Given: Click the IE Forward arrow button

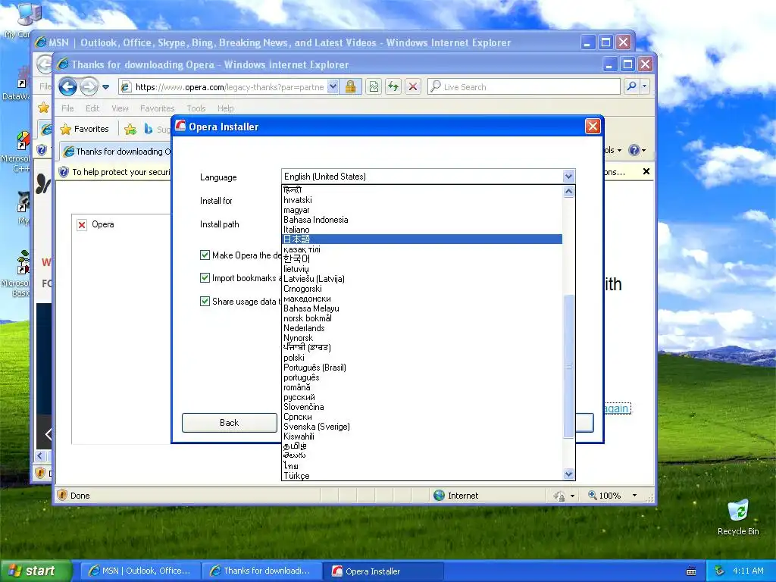Looking at the screenshot, I should 89,87.
